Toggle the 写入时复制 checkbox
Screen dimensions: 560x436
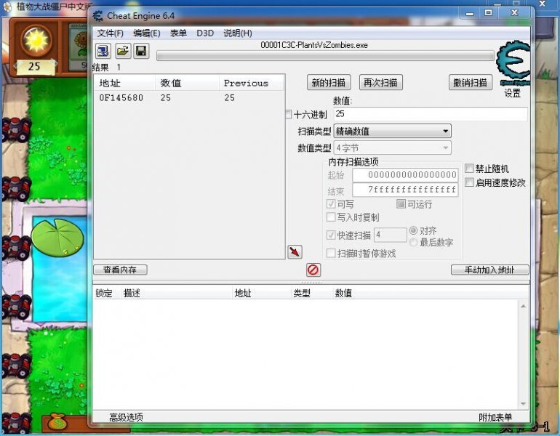331,217
